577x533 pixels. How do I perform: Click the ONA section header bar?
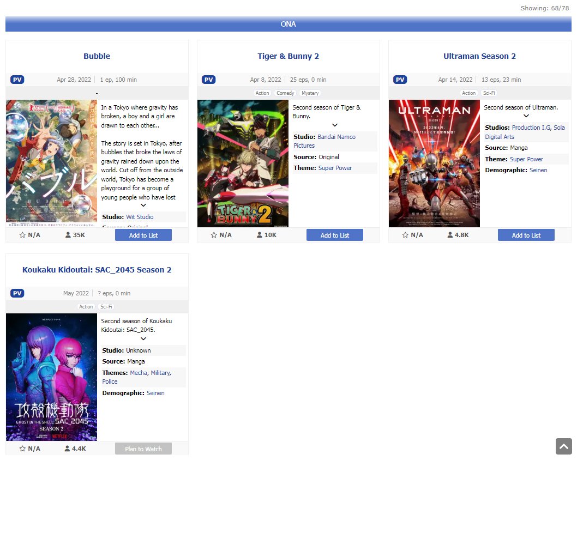tap(288, 24)
